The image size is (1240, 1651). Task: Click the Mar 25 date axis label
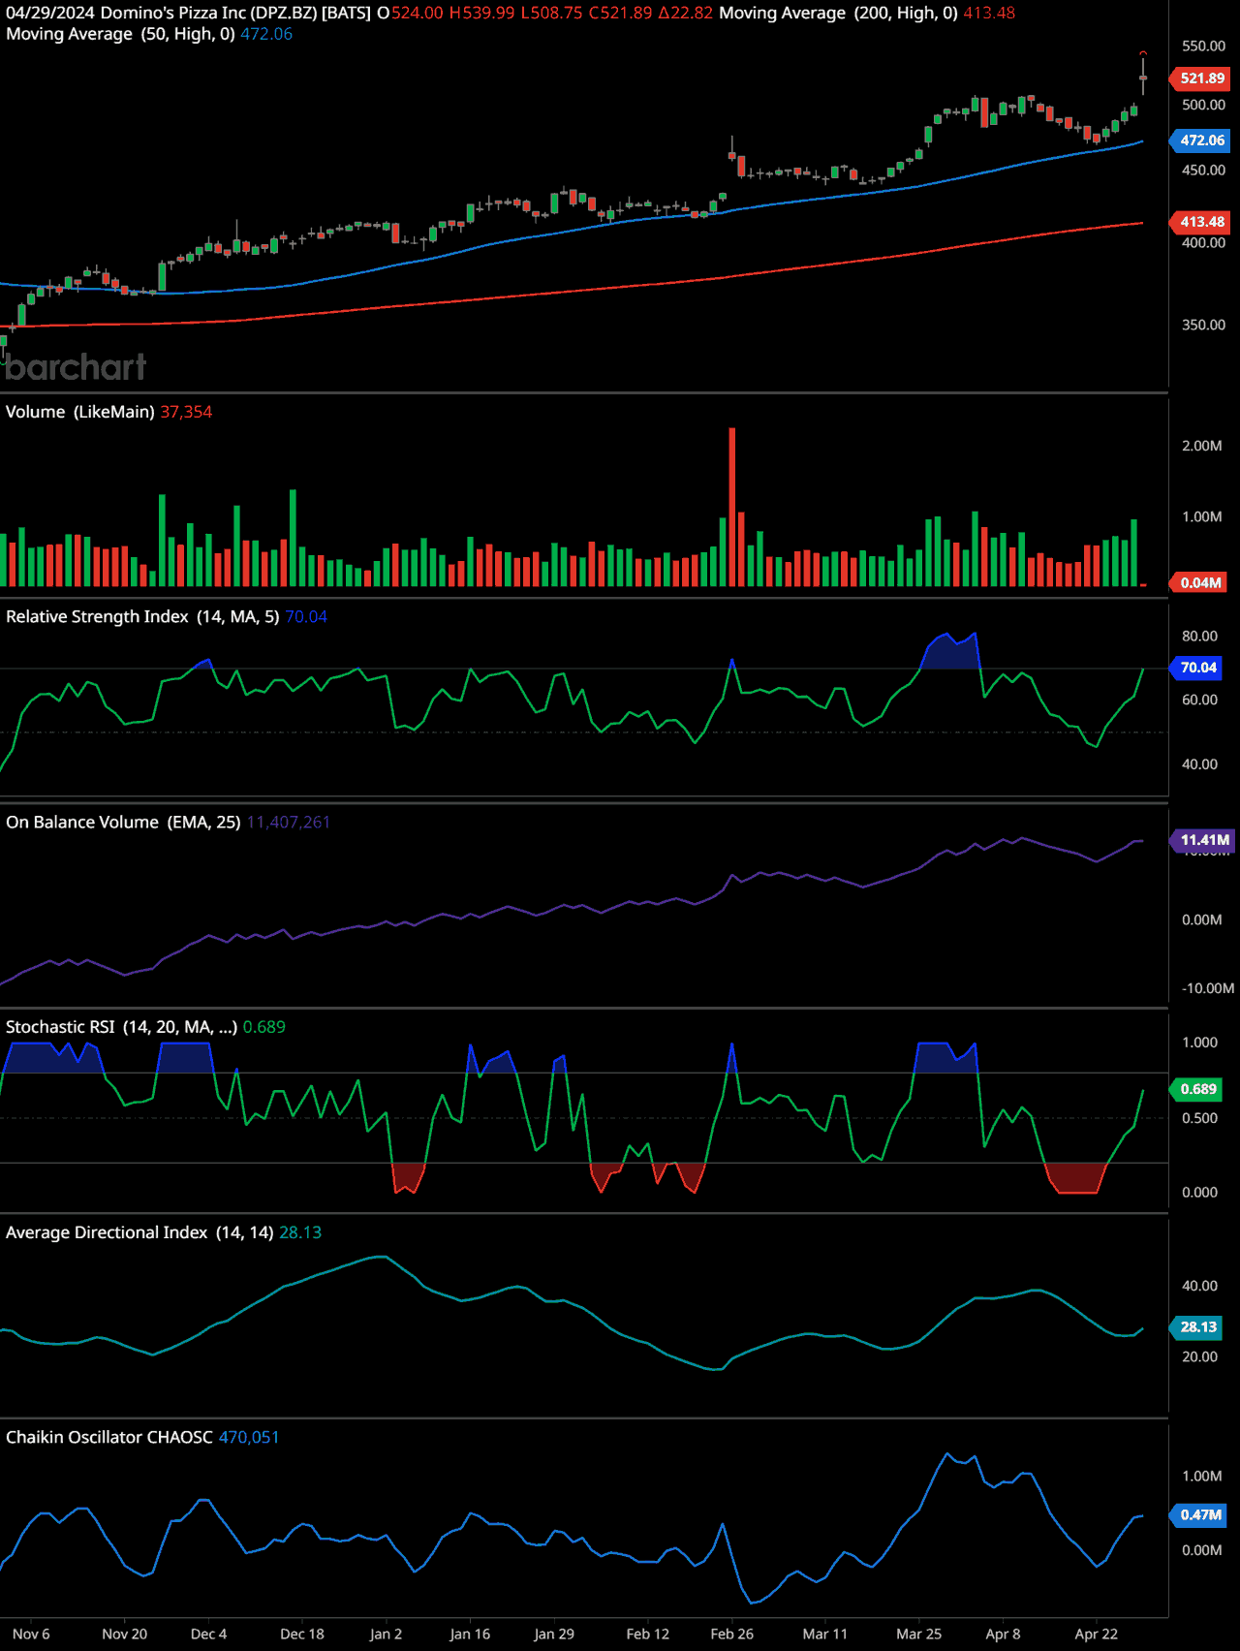point(918,1634)
